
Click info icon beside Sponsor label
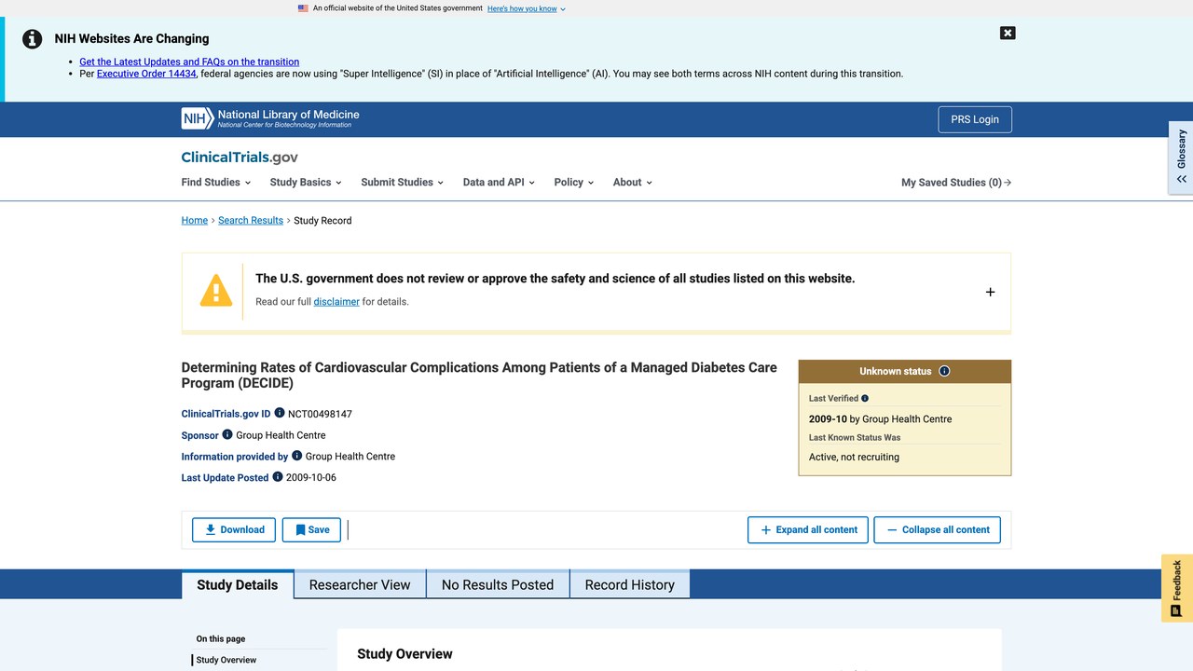227,434
